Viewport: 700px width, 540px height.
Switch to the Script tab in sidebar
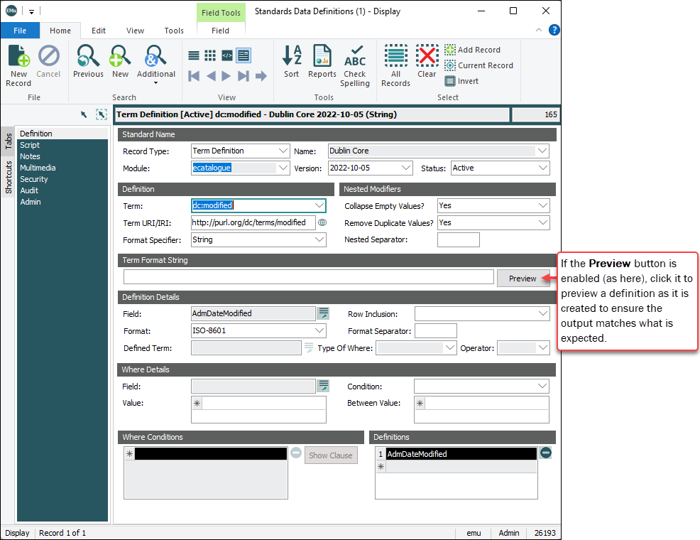point(30,145)
